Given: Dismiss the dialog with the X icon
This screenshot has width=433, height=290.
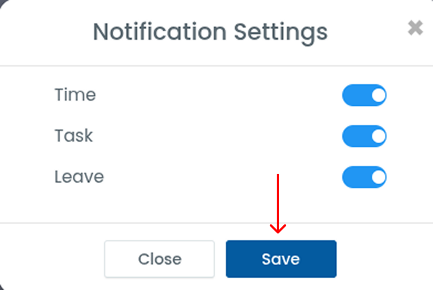Looking at the screenshot, I should click(x=415, y=28).
